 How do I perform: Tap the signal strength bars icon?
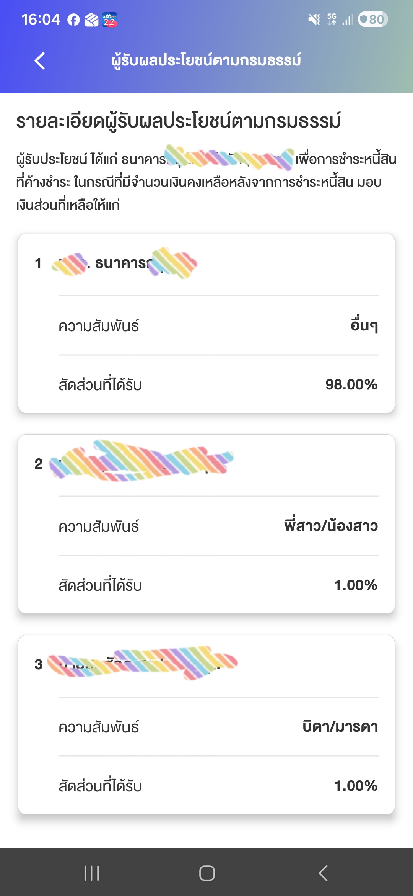click(348, 19)
